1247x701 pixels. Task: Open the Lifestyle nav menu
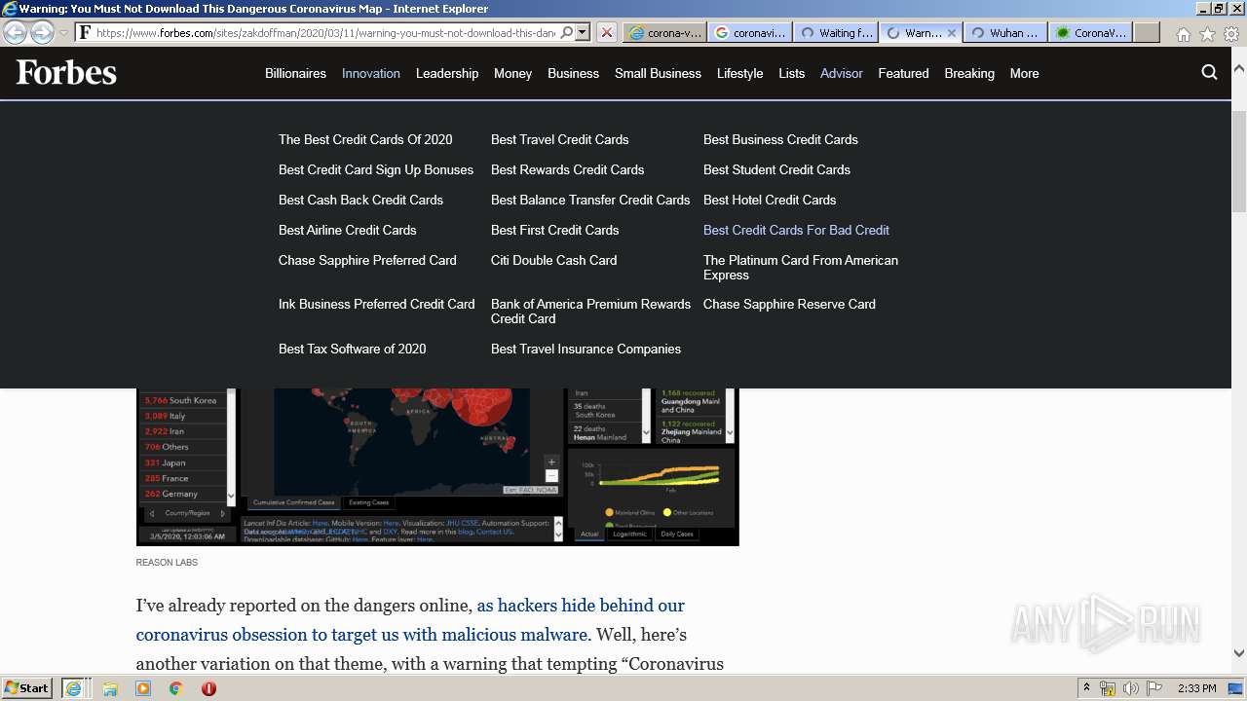coord(739,73)
